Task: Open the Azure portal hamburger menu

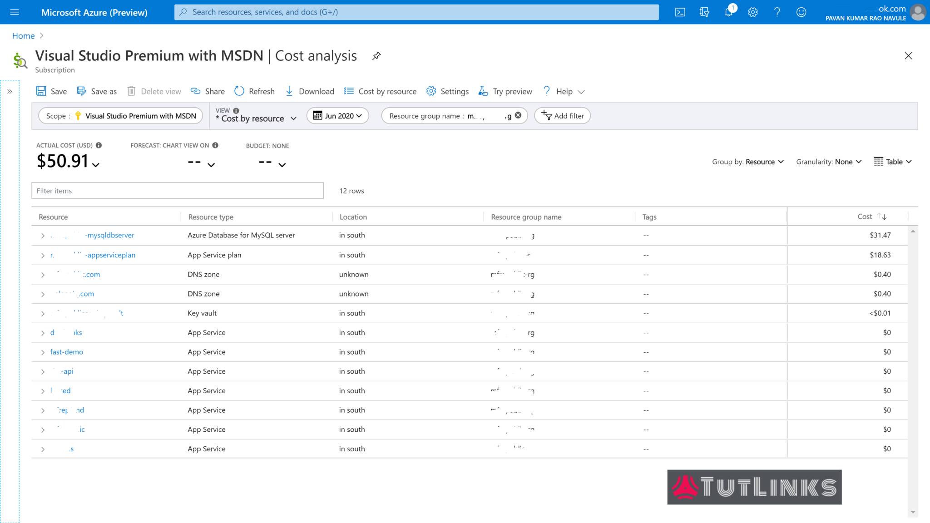Action: (x=15, y=12)
